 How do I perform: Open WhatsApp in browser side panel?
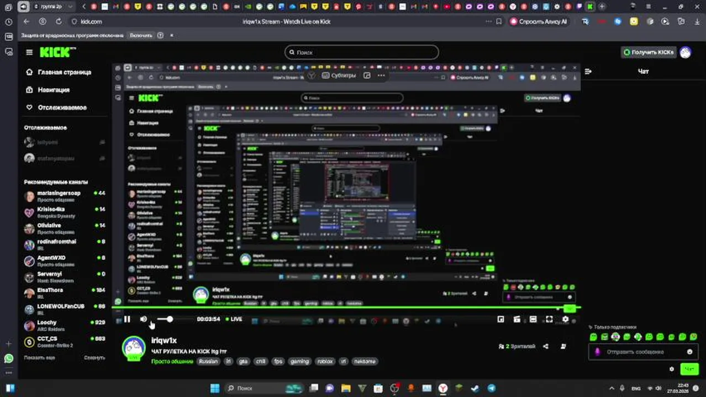[x=8, y=359]
